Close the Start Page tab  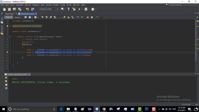click(16, 14)
